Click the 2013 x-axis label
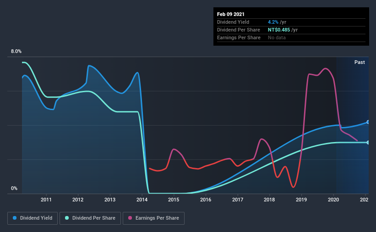This screenshot has width=376, height=232. (110, 200)
